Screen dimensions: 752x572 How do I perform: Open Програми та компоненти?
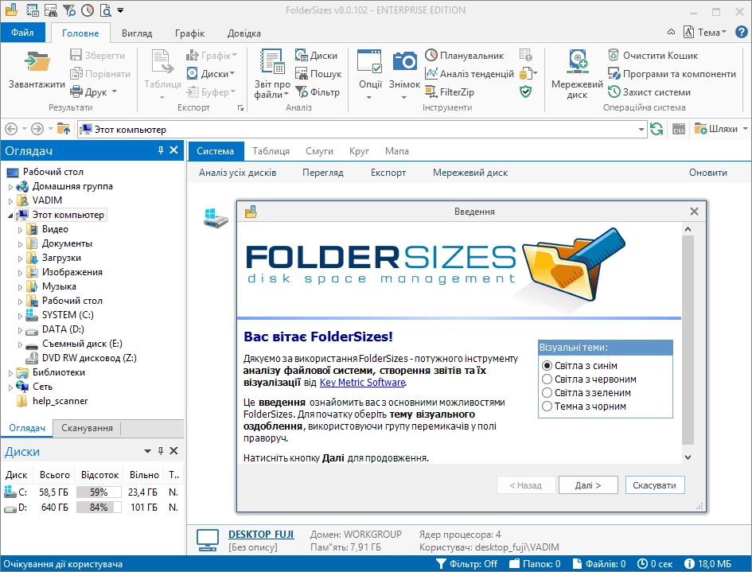pos(672,74)
